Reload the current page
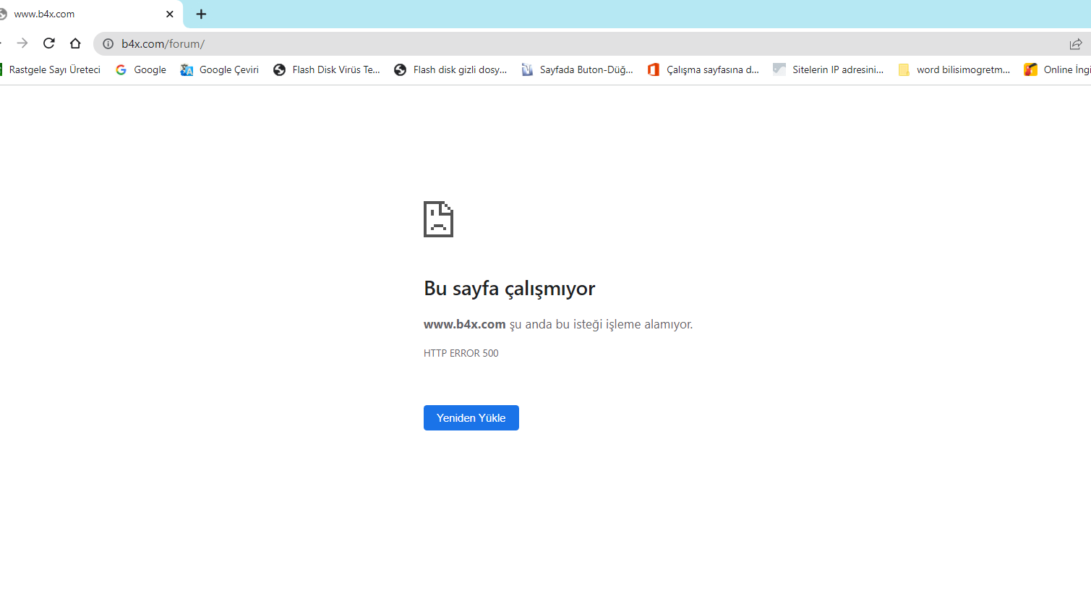1091x607 pixels. 49,43
